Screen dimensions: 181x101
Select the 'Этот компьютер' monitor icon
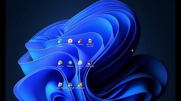[x=60, y=41]
